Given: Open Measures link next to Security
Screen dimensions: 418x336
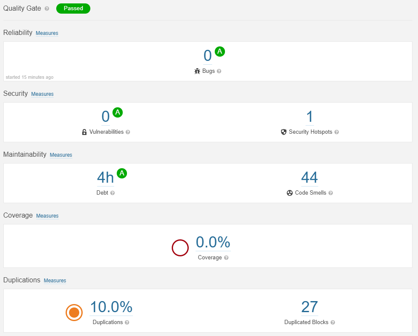Looking at the screenshot, I should click(42, 94).
